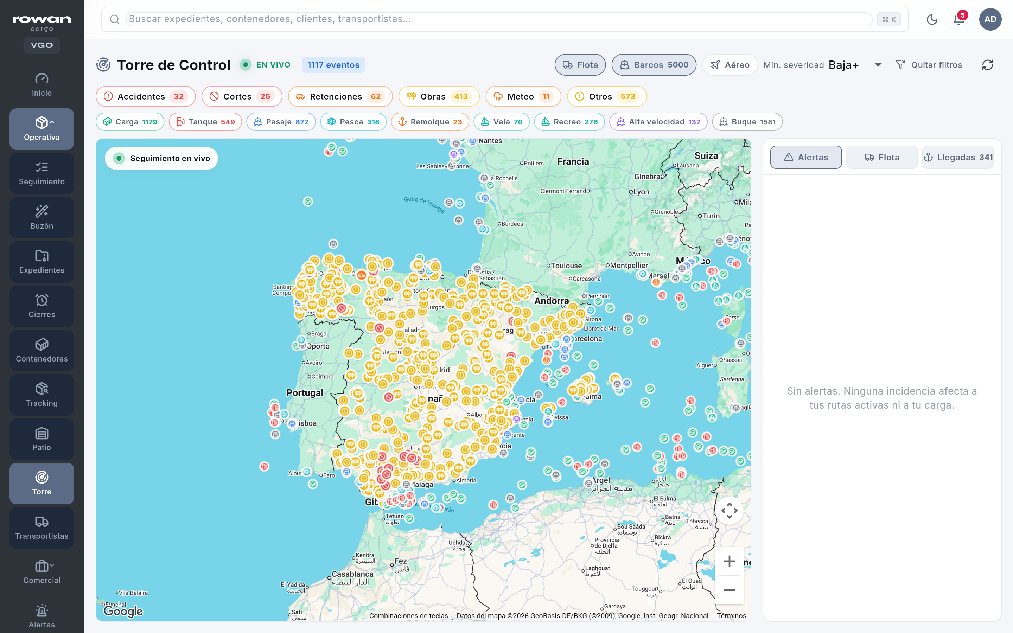Toggle the Aéreo layer filter
Image resolution: width=1013 pixels, height=633 pixels.
[730, 65]
